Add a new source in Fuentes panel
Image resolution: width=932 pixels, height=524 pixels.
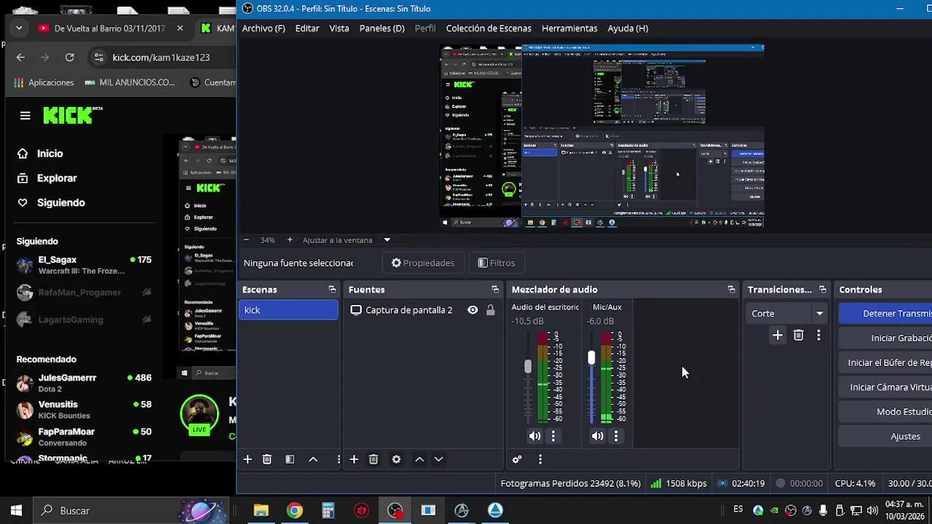tap(354, 459)
